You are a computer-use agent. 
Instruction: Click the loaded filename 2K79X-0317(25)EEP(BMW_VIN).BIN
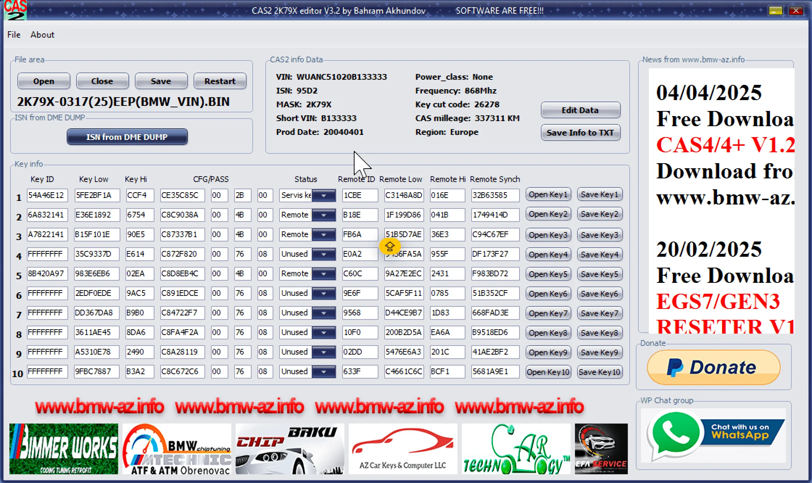(123, 102)
